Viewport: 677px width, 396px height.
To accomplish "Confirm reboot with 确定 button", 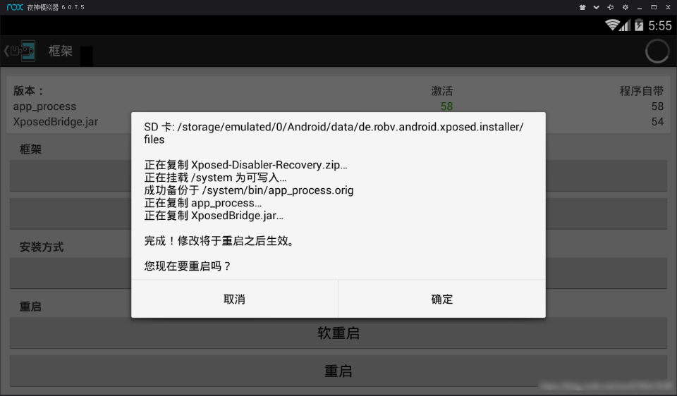I will 442,299.
